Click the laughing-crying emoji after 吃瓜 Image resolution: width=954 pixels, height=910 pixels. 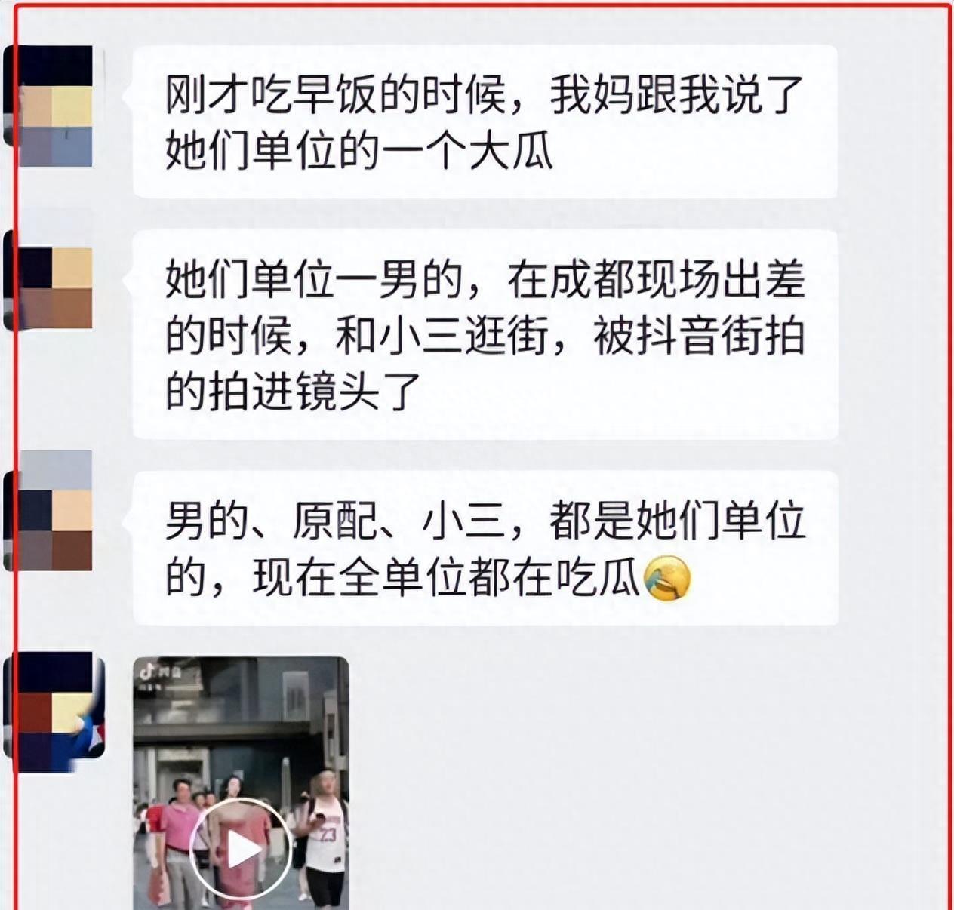[667, 579]
